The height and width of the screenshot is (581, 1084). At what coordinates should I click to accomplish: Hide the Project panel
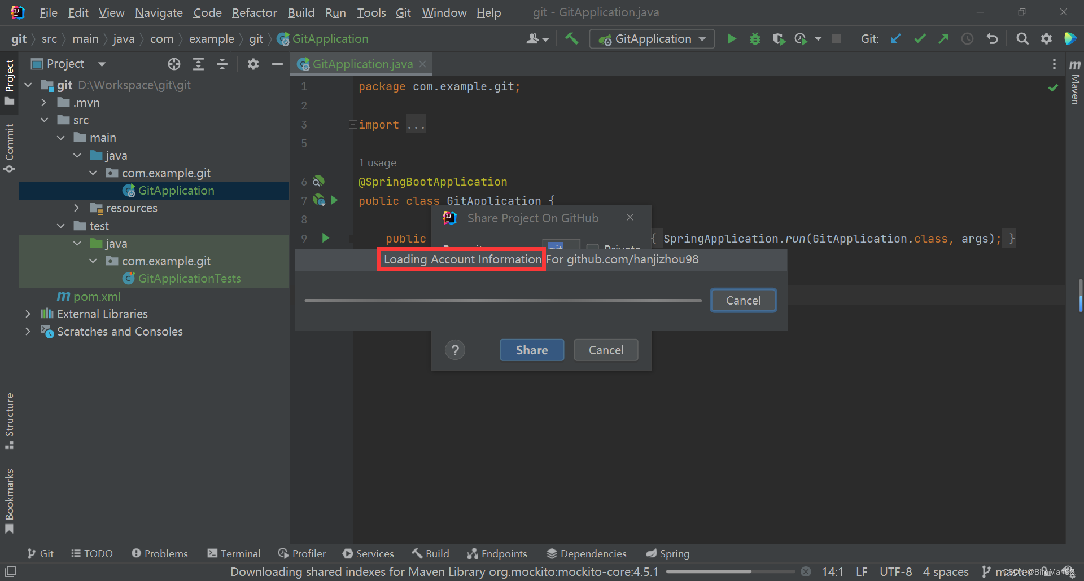(x=277, y=64)
